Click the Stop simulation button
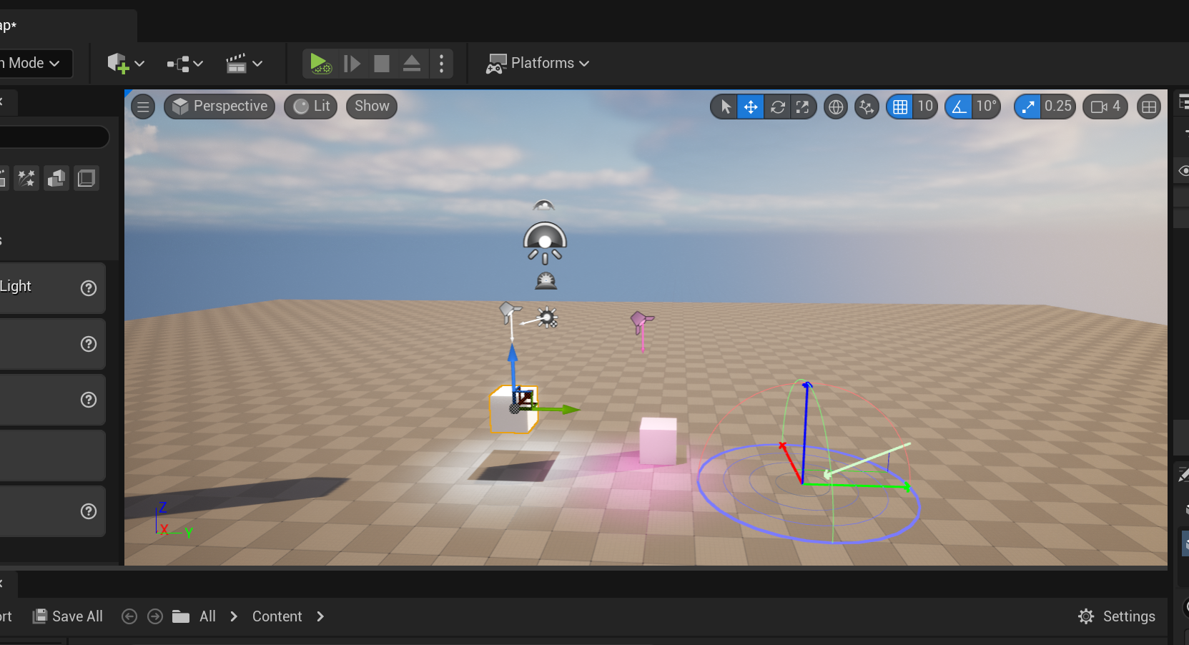 pyautogui.click(x=382, y=64)
